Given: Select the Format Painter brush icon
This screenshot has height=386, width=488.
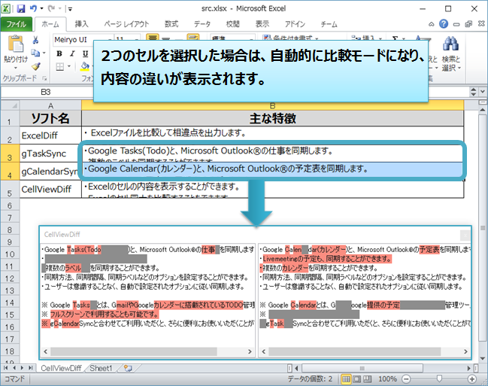Looking at the screenshot, I should [x=36, y=66].
